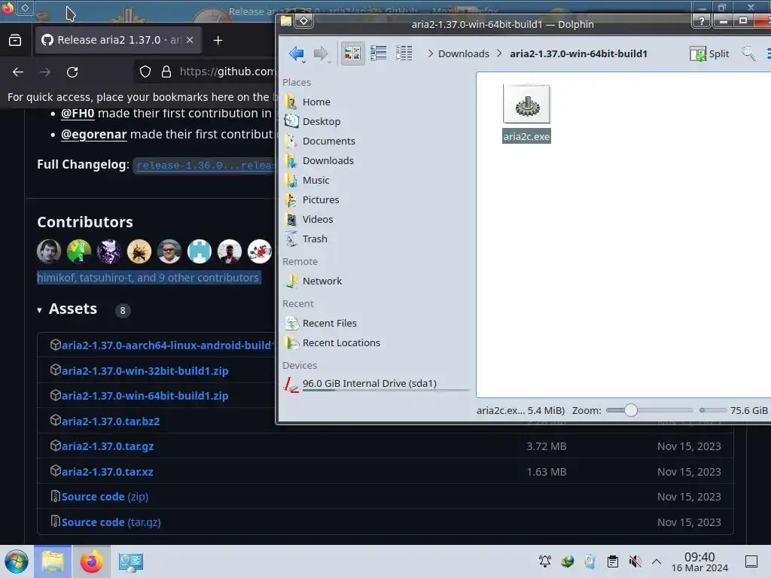Adjust the Dolphin zoom slider

pos(630,410)
